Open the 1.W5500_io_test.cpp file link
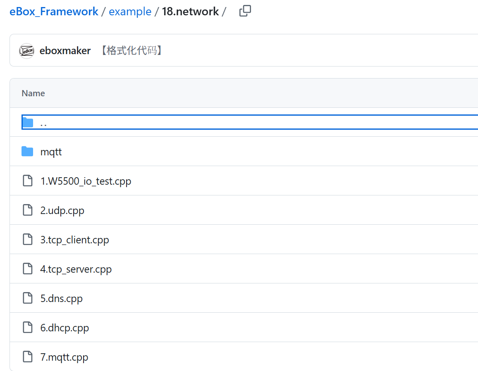The height and width of the screenshot is (371, 478). [86, 181]
